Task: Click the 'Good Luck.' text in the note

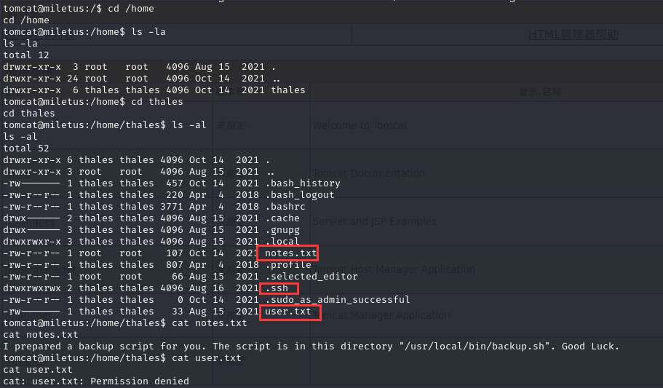Action: pos(590,346)
